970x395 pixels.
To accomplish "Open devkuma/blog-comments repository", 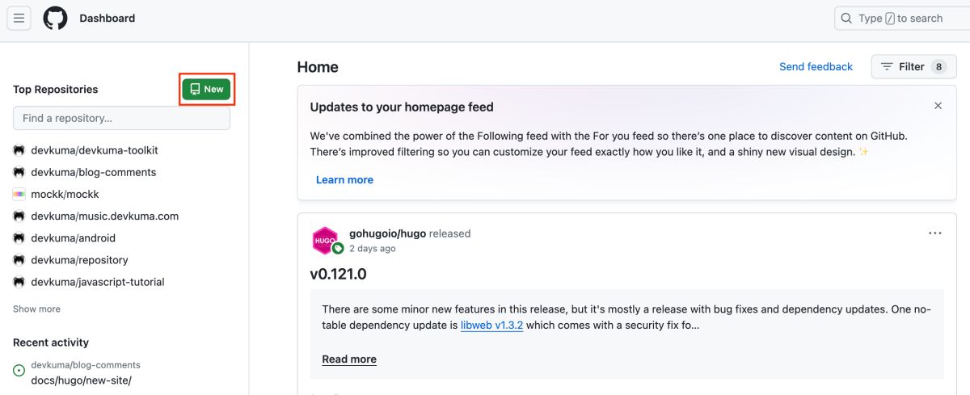I will (93, 172).
